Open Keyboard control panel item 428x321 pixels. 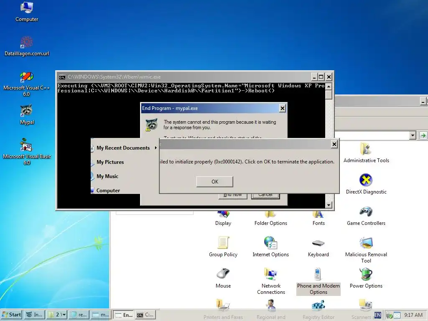(x=318, y=247)
